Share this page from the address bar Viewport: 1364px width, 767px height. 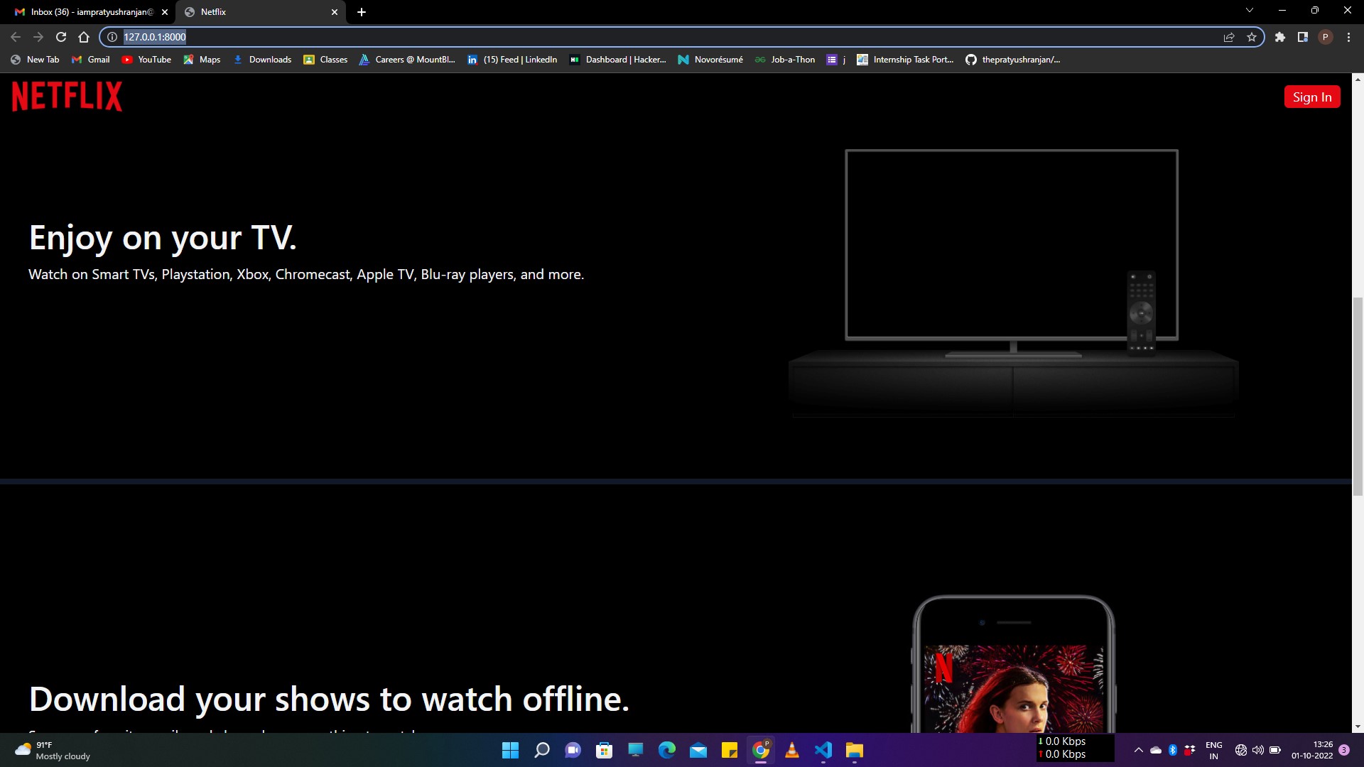[x=1229, y=37]
